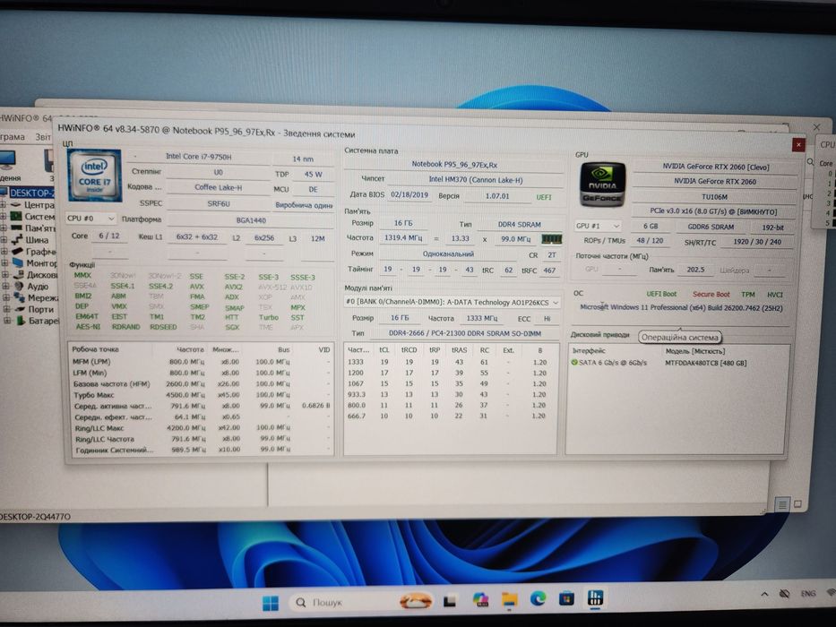Open the GPU #1 selector dropdown

pos(599,226)
